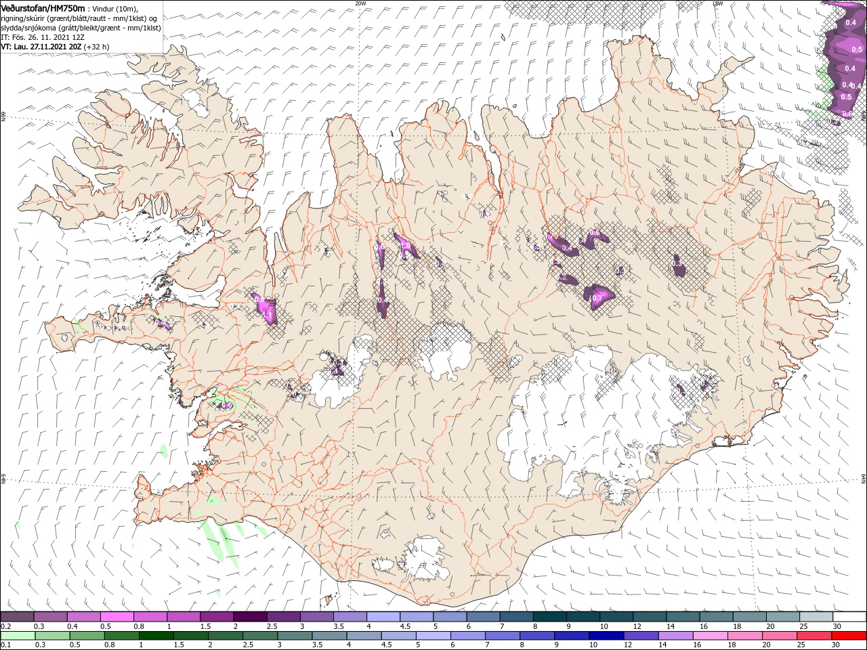Viewport: 867px width, 650px height.
Task: Pick upper scale swatch between 0.2 and 0.3
Action: coord(17,617)
